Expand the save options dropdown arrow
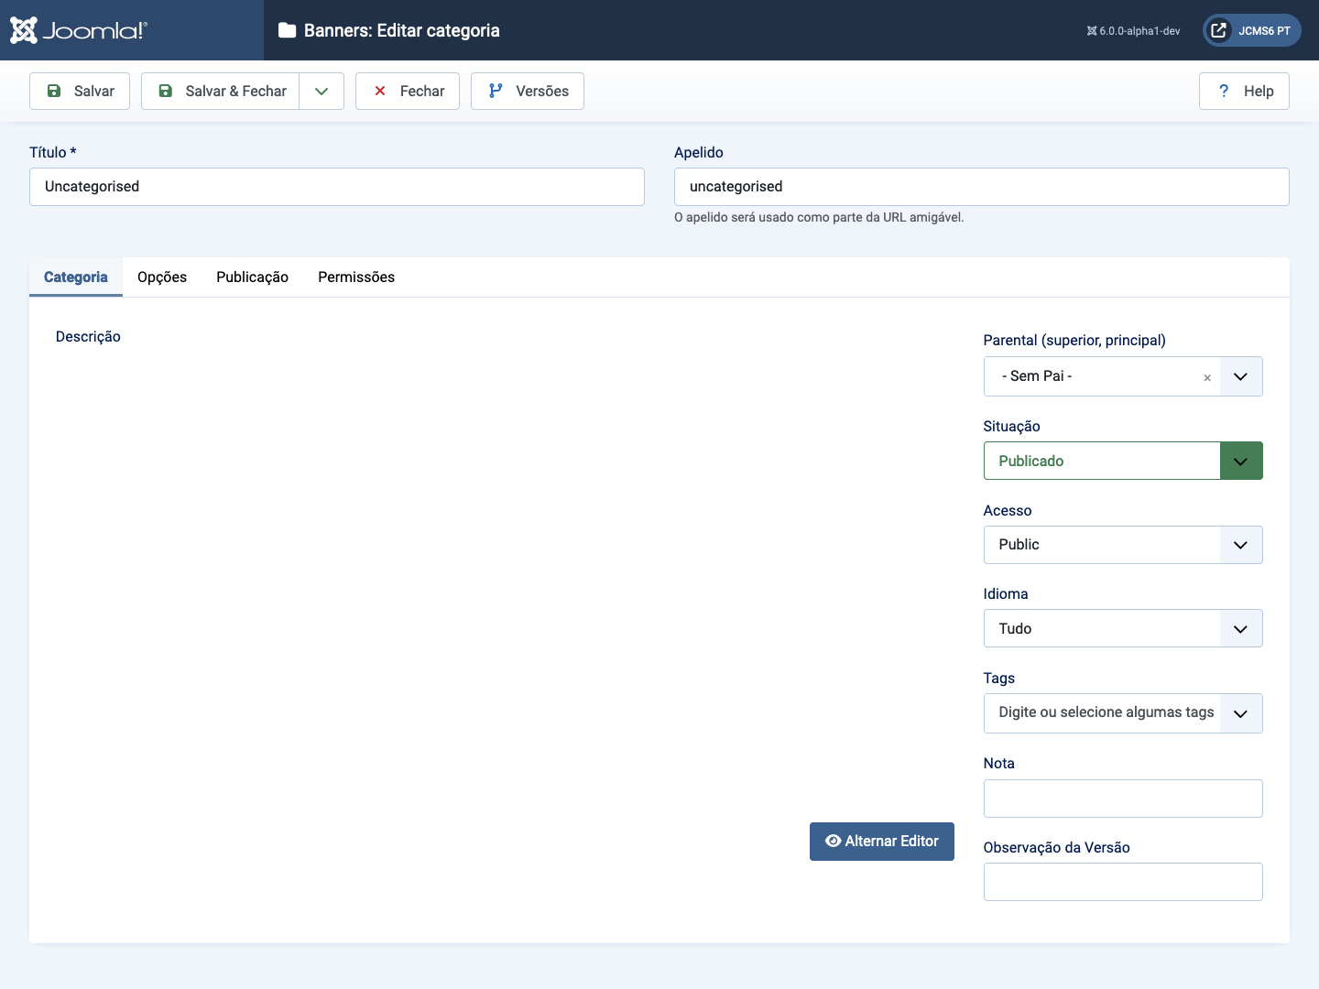Viewport: 1319px width, 989px height. (322, 91)
